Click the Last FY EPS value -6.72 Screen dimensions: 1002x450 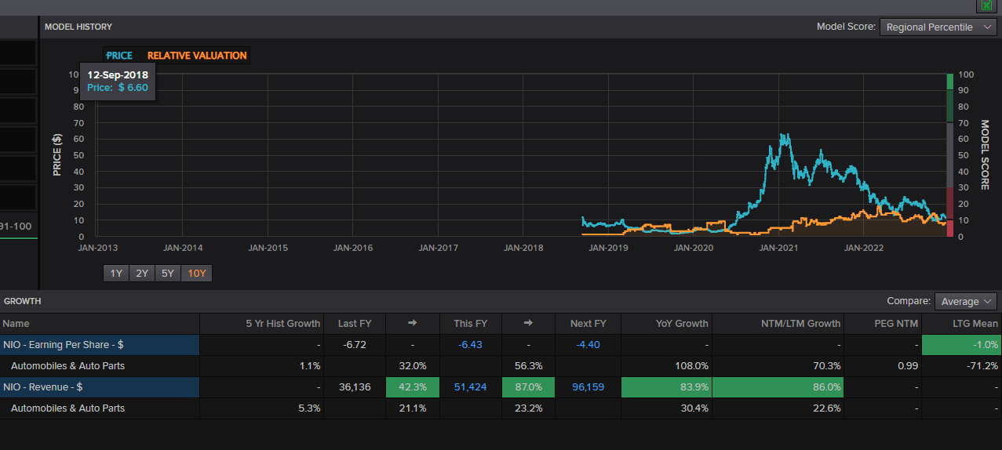tap(355, 345)
